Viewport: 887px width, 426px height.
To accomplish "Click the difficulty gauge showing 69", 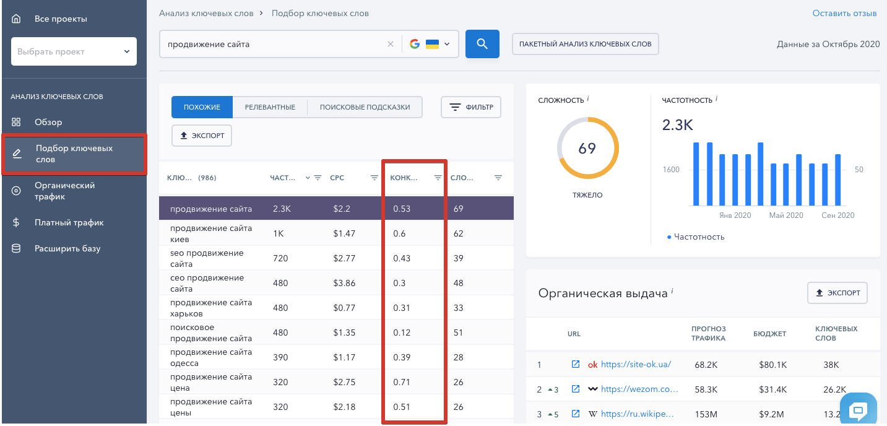I will point(587,148).
